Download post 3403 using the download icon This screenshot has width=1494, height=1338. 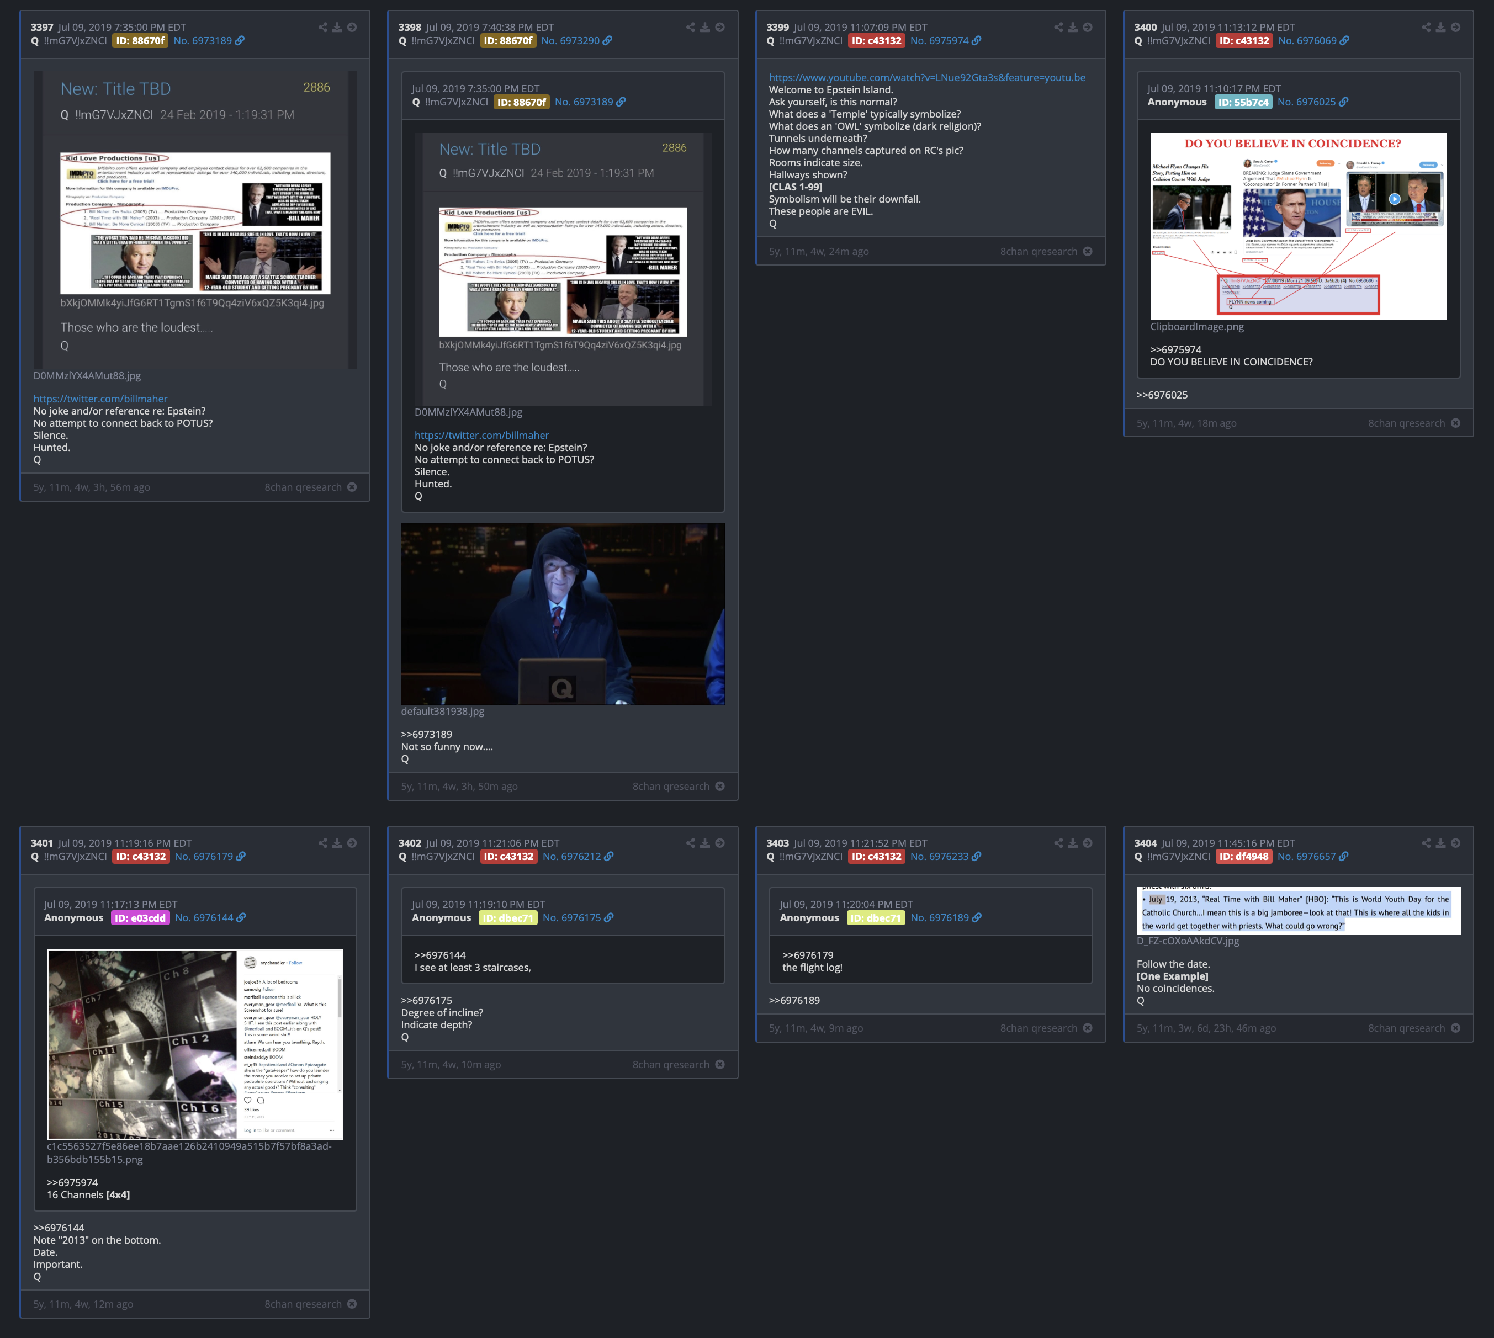(x=1073, y=843)
